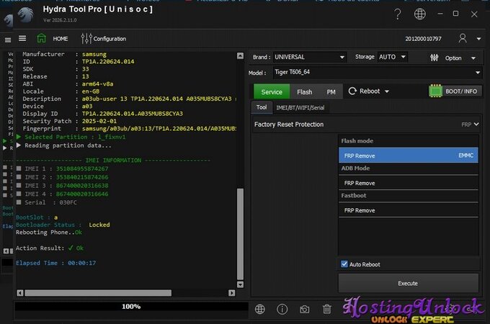490x324 pixels.
Task: Open the Reboot dropdown menu
Action: (x=369, y=91)
